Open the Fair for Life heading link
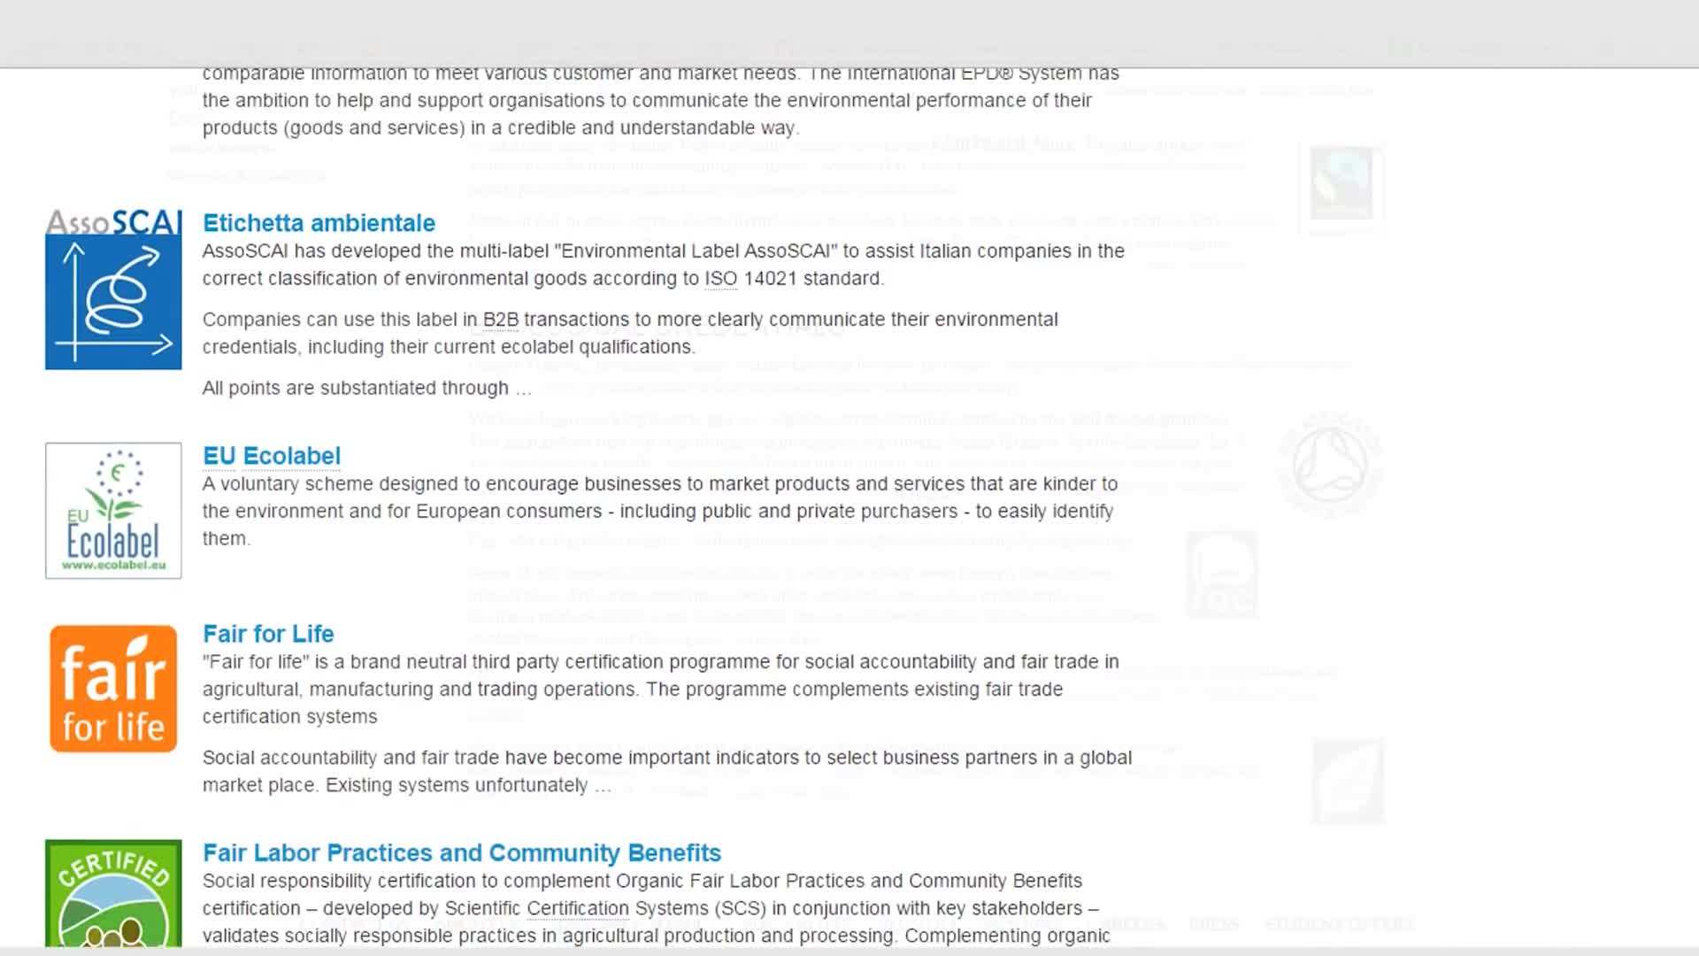This screenshot has width=1699, height=956. tap(267, 634)
